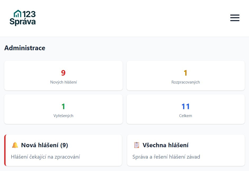Open the Vyřešených reports card
The height and width of the screenshot is (171, 249).
63,109
